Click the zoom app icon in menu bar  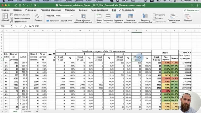click(125, 1)
